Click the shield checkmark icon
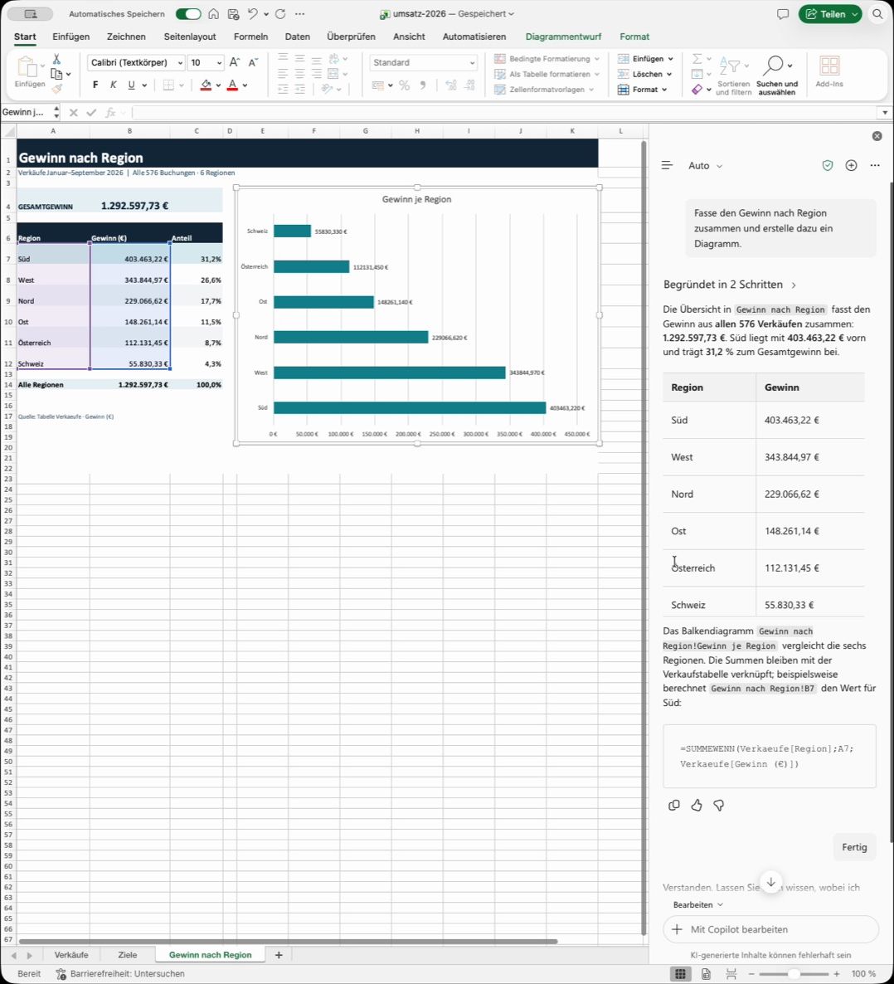The width and height of the screenshot is (894, 984). [x=828, y=166]
